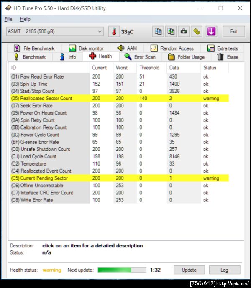This screenshot has width=251, height=288.
Task: Select the (09) Power On Hours Count row
Action: 120,113
